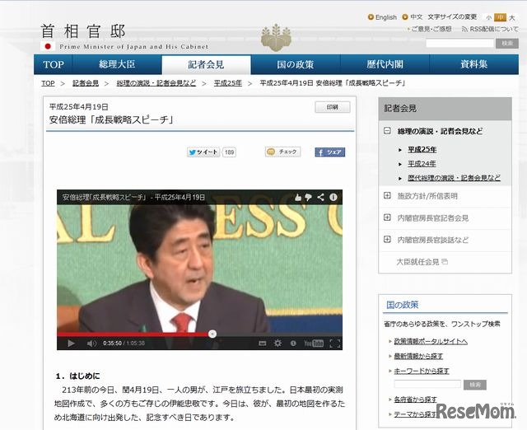This screenshot has height=430, width=527.
Task: Open 大臣就任会見 link
Action: [x=417, y=262]
